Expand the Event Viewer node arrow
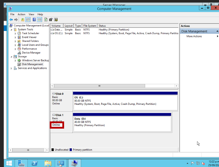 pos(15,37)
